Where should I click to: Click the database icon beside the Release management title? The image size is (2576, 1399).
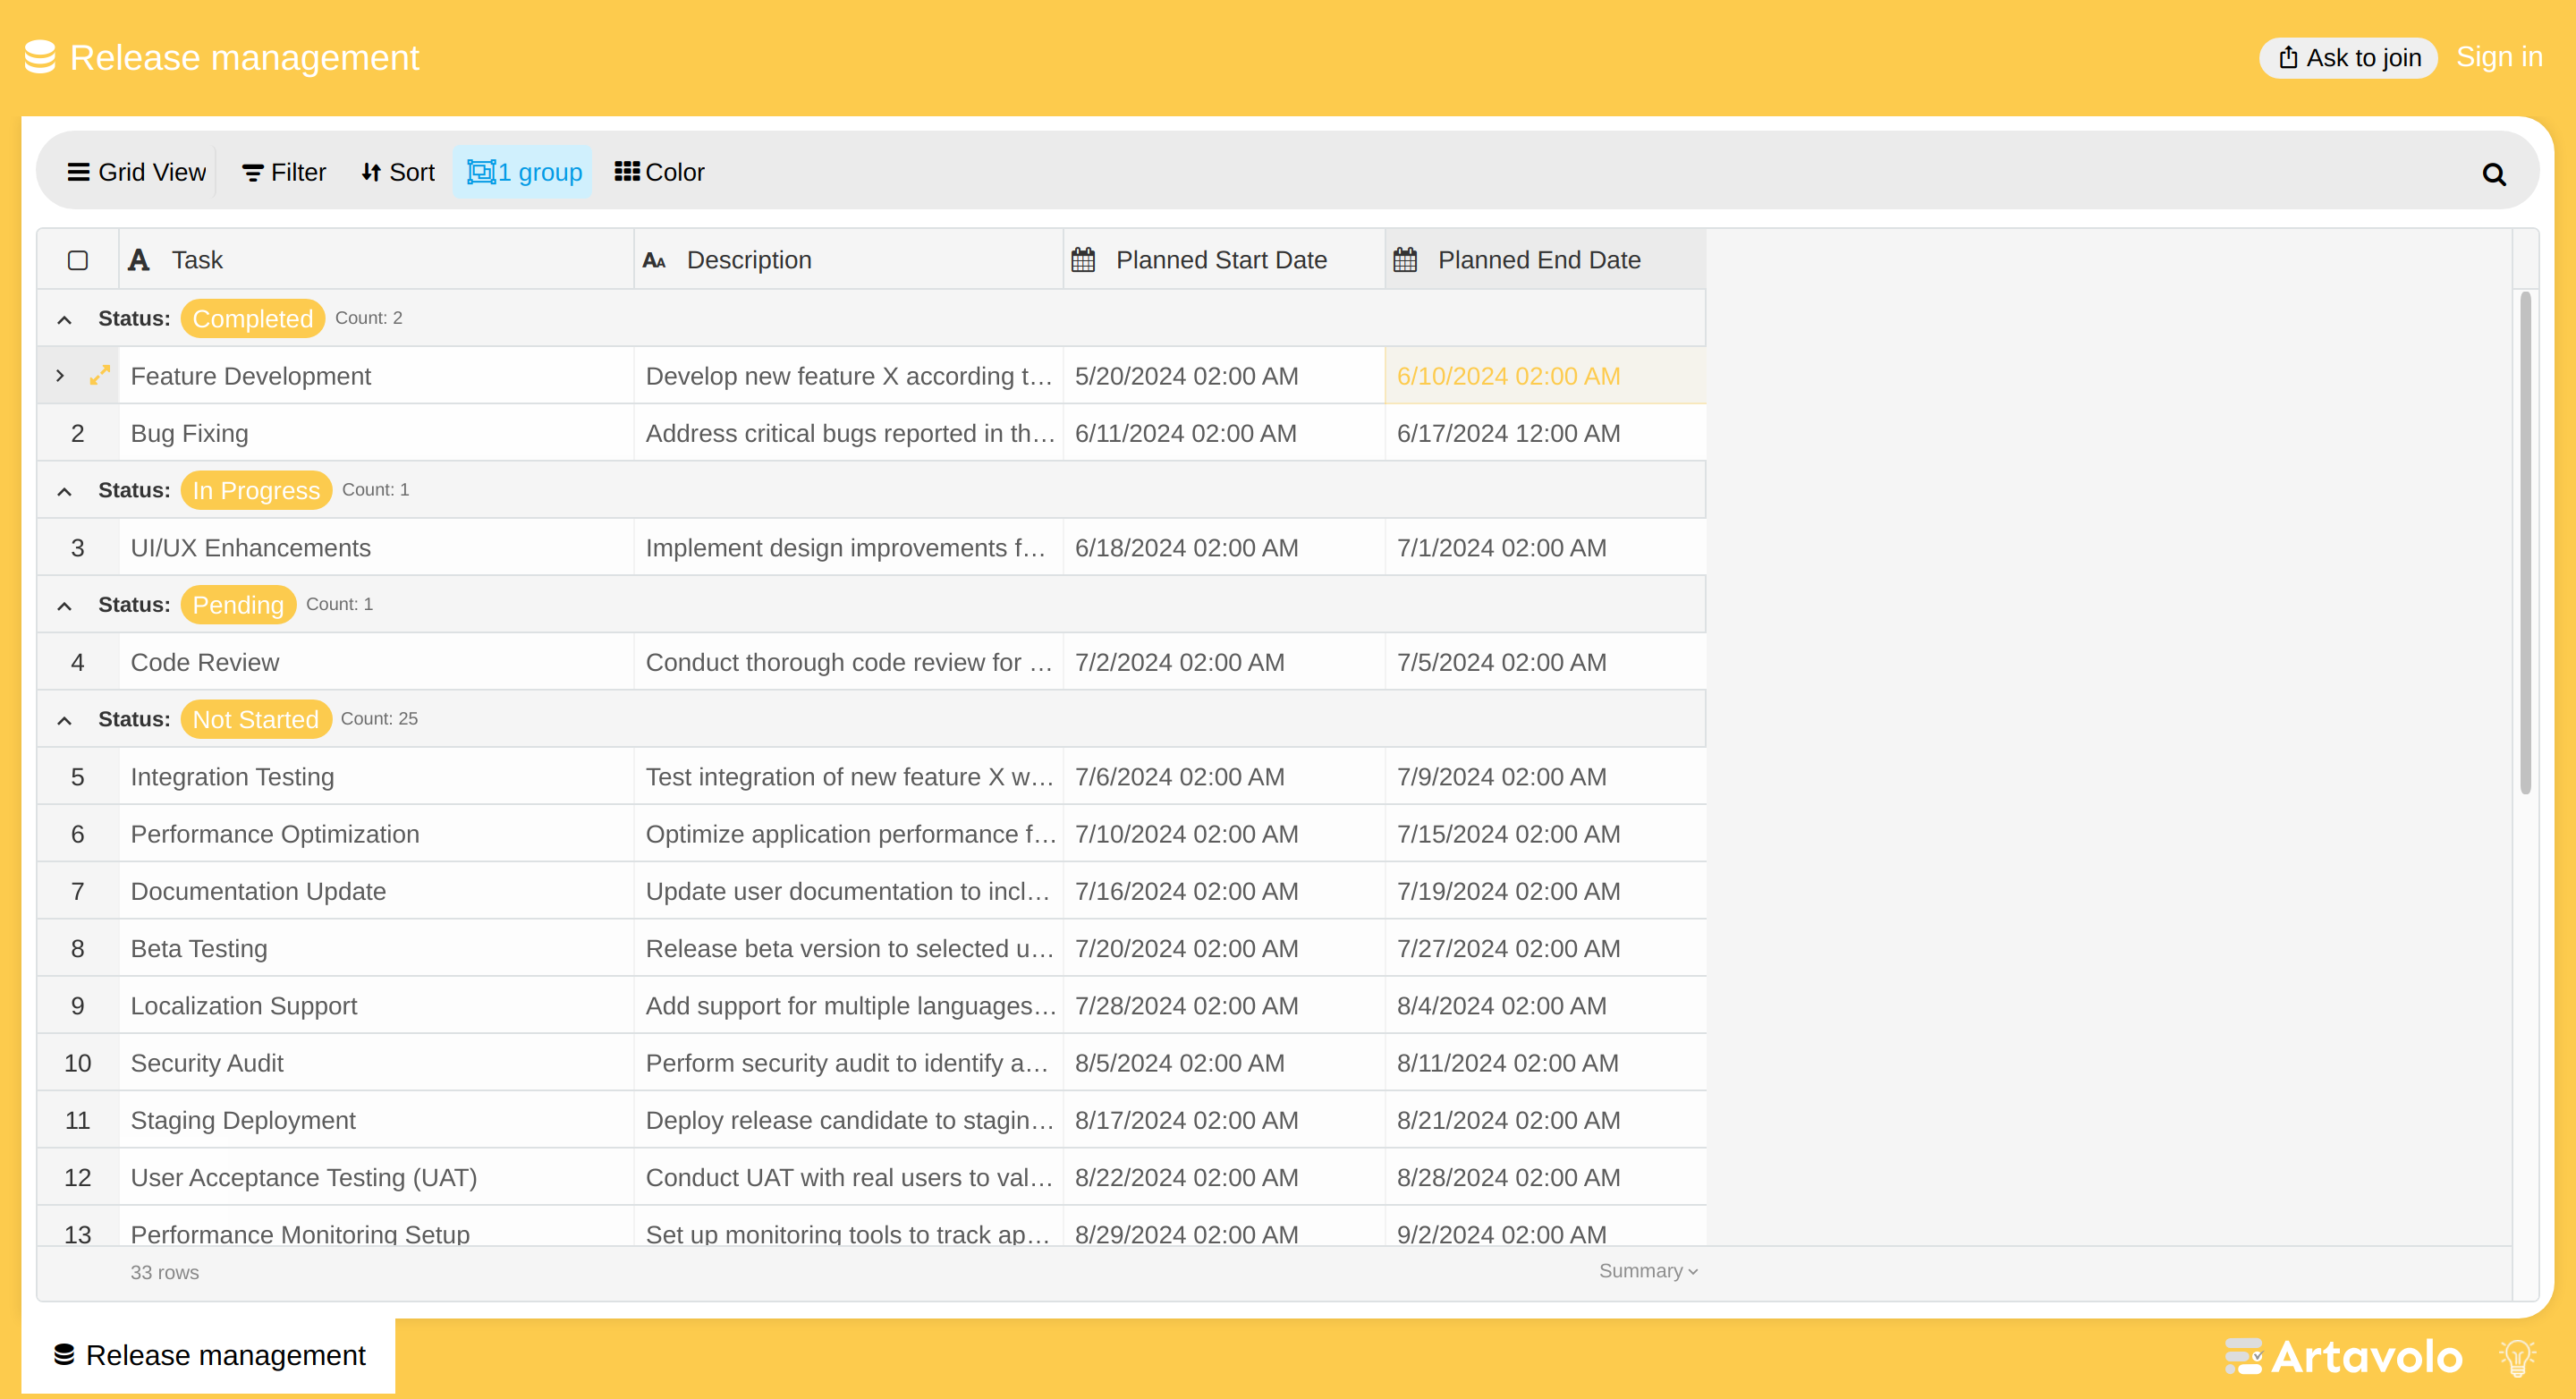coord(40,57)
